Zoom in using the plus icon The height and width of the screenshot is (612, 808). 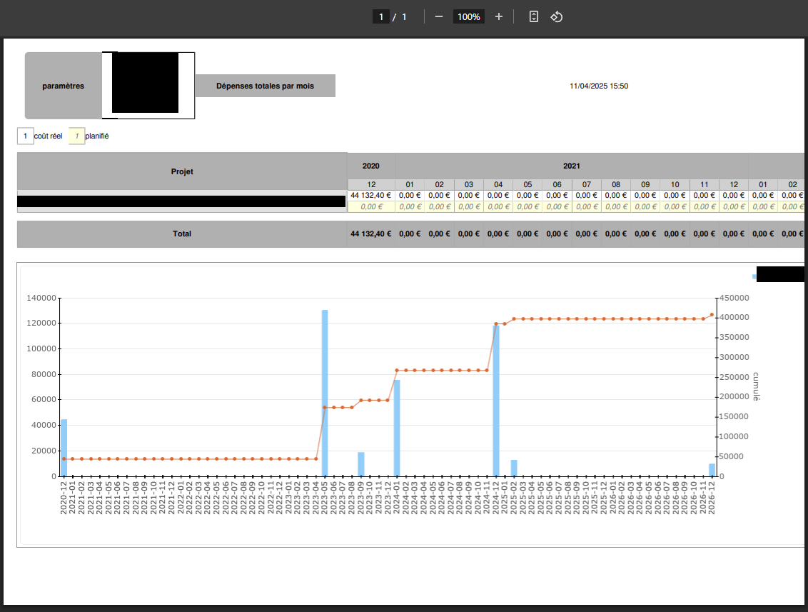coord(499,16)
